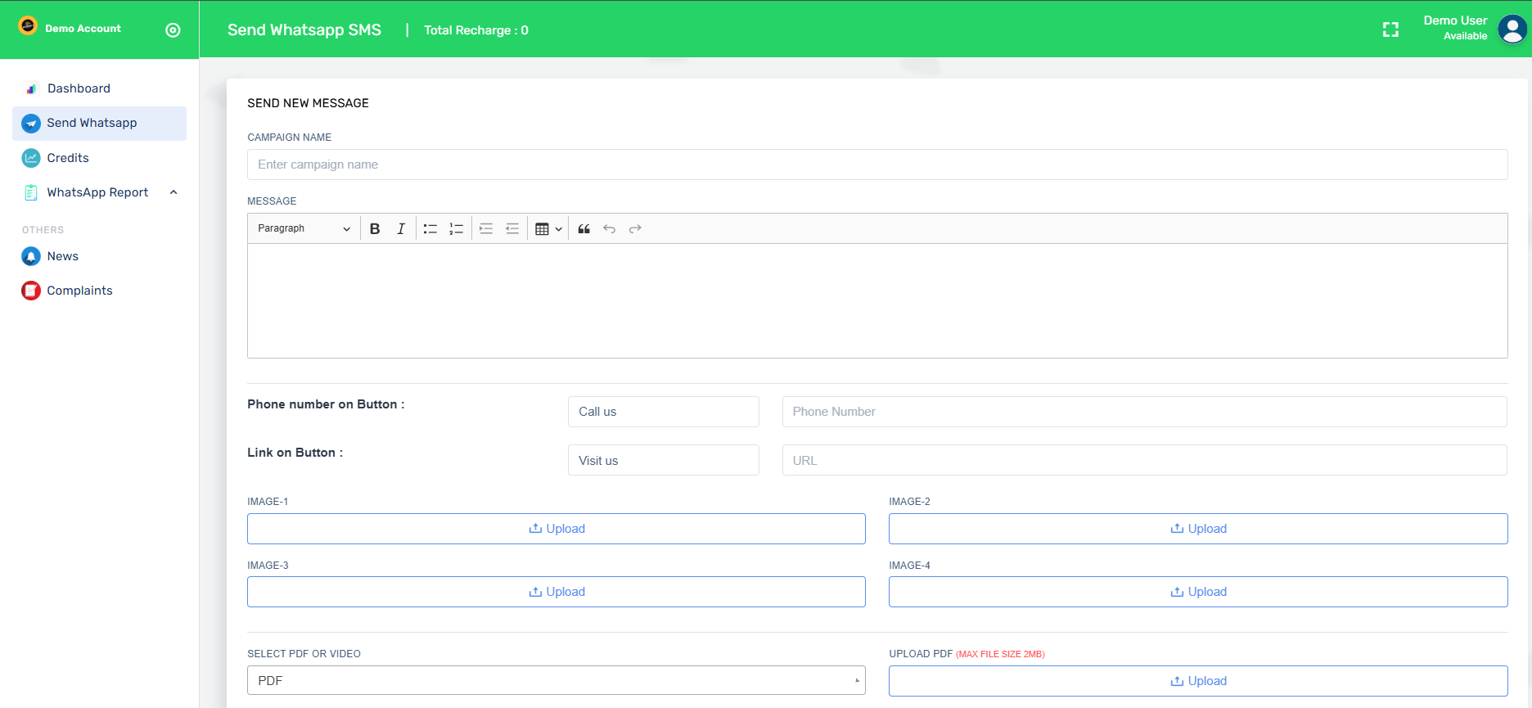Insert a numbered list
Image resolution: width=1532 pixels, height=708 pixels.
457,229
